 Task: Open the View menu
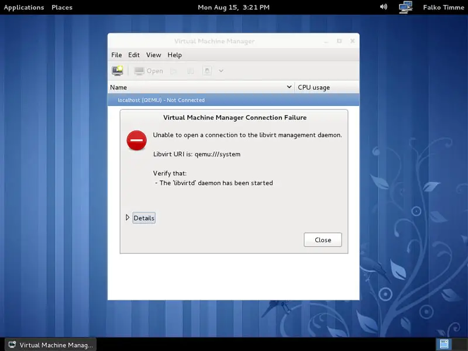[x=153, y=55]
